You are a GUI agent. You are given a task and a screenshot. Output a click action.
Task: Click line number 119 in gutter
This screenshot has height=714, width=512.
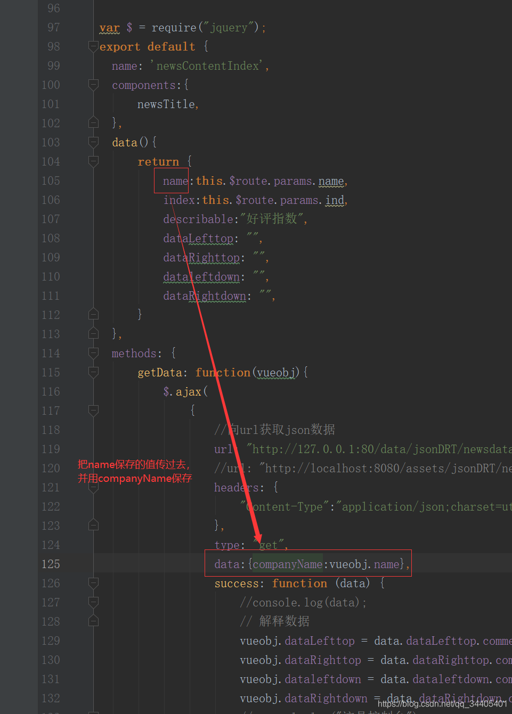(x=51, y=449)
